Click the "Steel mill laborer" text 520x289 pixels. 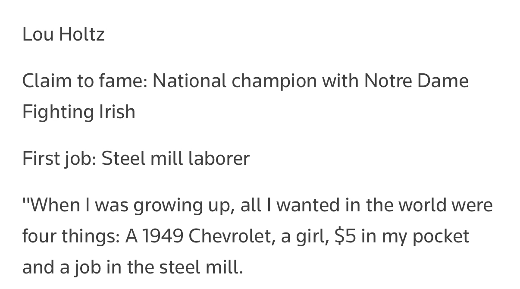(175, 158)
